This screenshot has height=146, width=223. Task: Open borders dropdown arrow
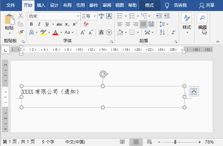click(x=138, y=32)
